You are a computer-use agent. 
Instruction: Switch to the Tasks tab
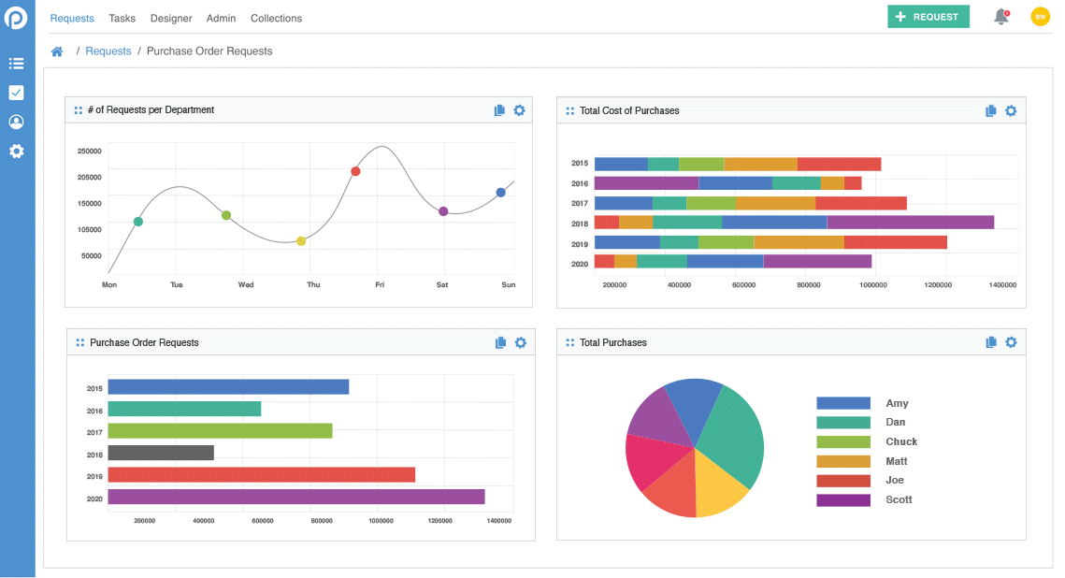pyautogui.click(x=122, y=18)
